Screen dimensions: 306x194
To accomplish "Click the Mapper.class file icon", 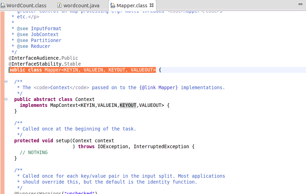I will tap(113, 6).
